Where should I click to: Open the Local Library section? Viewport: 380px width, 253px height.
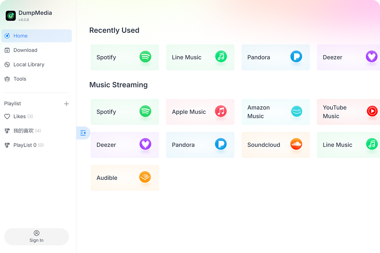[x=28, y=65]
